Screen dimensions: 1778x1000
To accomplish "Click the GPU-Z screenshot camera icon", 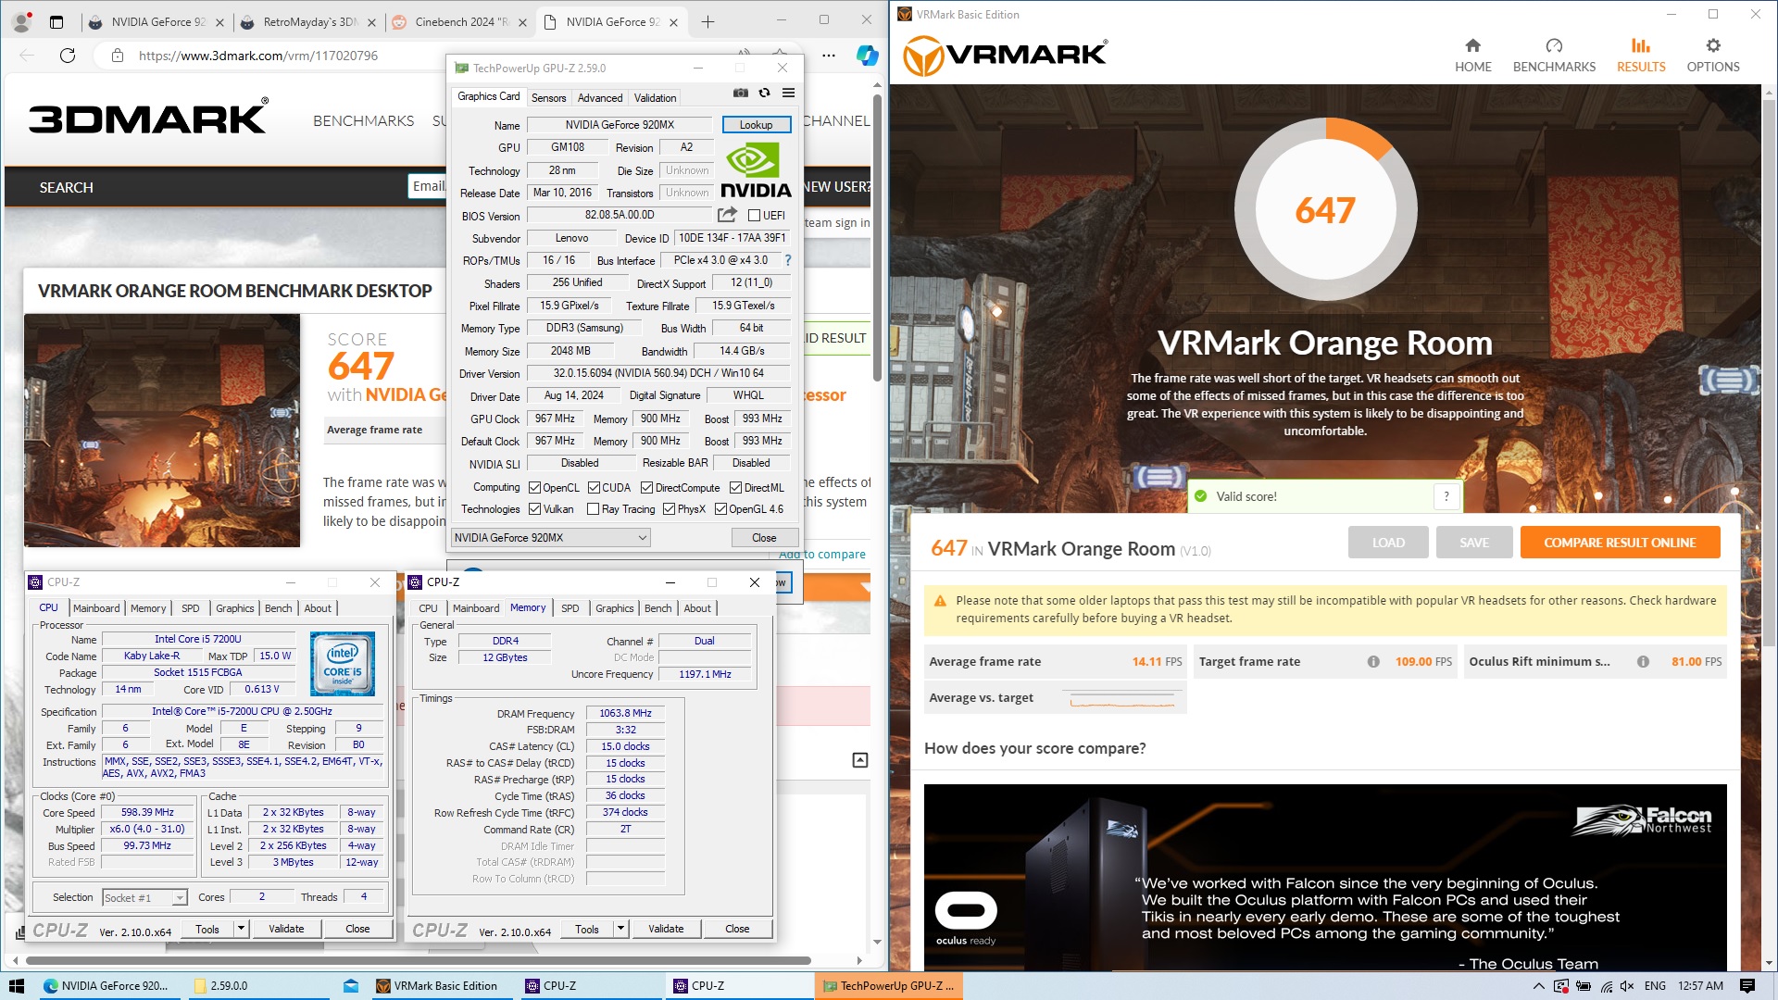I will coord(741,94).
